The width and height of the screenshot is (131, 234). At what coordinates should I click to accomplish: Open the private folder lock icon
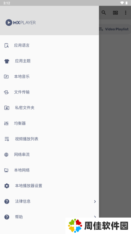coord(7,108)
